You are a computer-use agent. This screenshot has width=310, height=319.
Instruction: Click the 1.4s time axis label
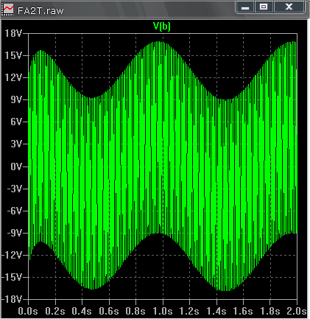click(x=216, y=312)
